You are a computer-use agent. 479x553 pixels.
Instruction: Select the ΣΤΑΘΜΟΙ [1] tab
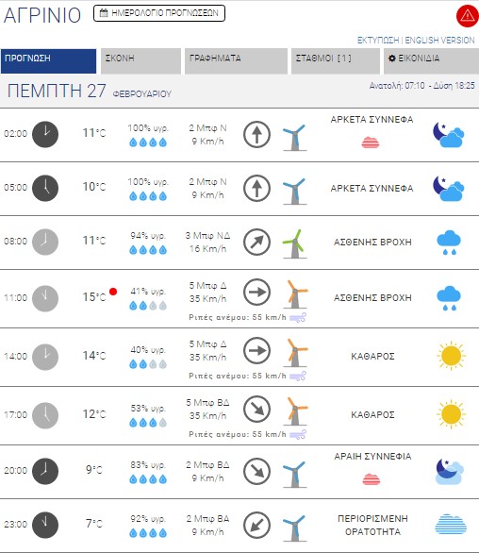click(335, 61)
